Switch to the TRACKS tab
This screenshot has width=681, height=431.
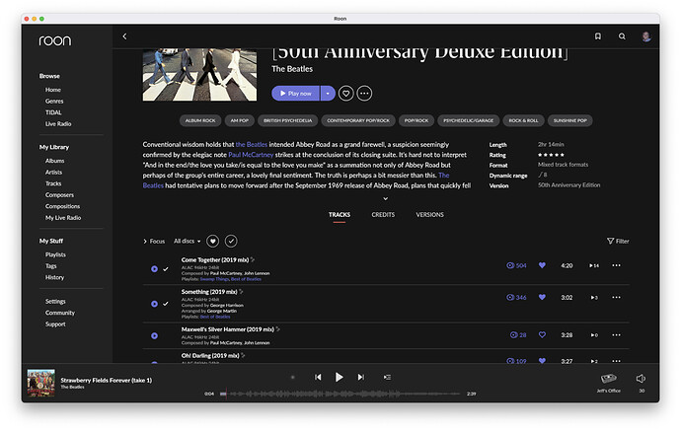click(340, 215)
